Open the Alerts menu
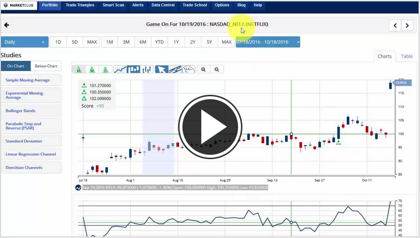 pos(138,5)
